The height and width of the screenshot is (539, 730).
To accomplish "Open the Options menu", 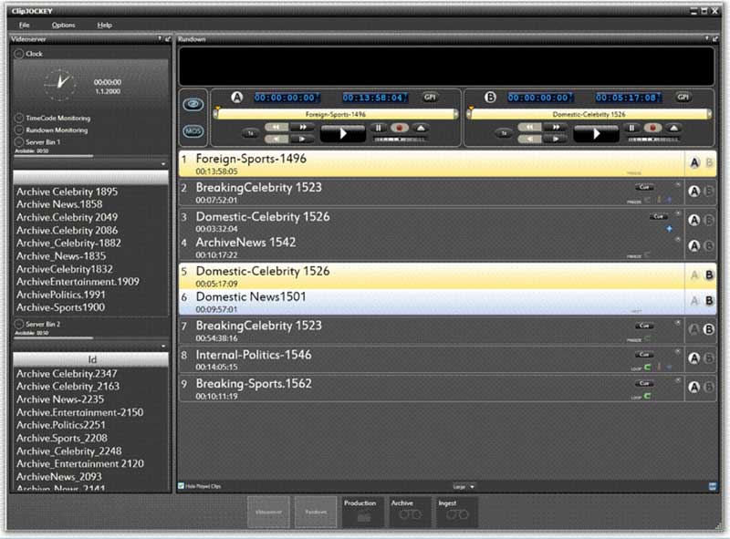I will [64, 25].
